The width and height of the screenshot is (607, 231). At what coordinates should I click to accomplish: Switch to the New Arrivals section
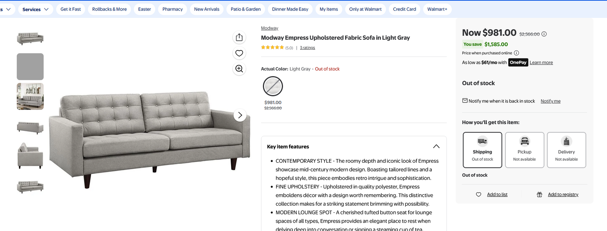(x=206, y=9)
